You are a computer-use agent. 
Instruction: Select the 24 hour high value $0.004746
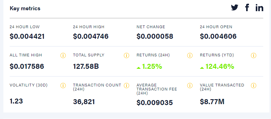pos(91,36)
